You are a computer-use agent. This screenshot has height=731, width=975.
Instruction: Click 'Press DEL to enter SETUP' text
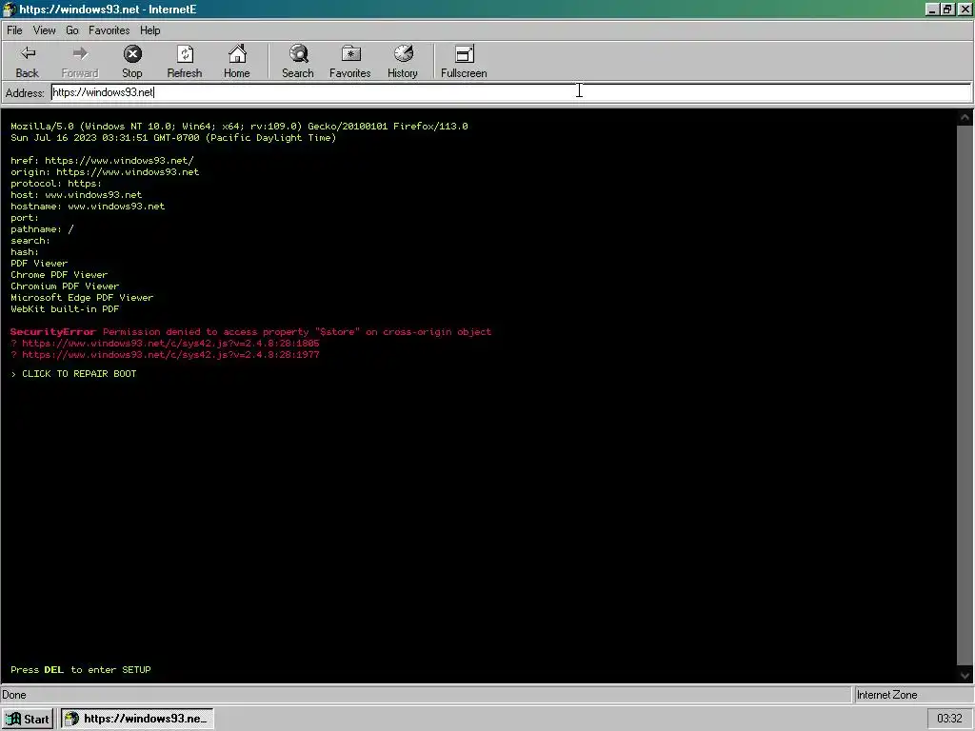(x=81, y=669)
